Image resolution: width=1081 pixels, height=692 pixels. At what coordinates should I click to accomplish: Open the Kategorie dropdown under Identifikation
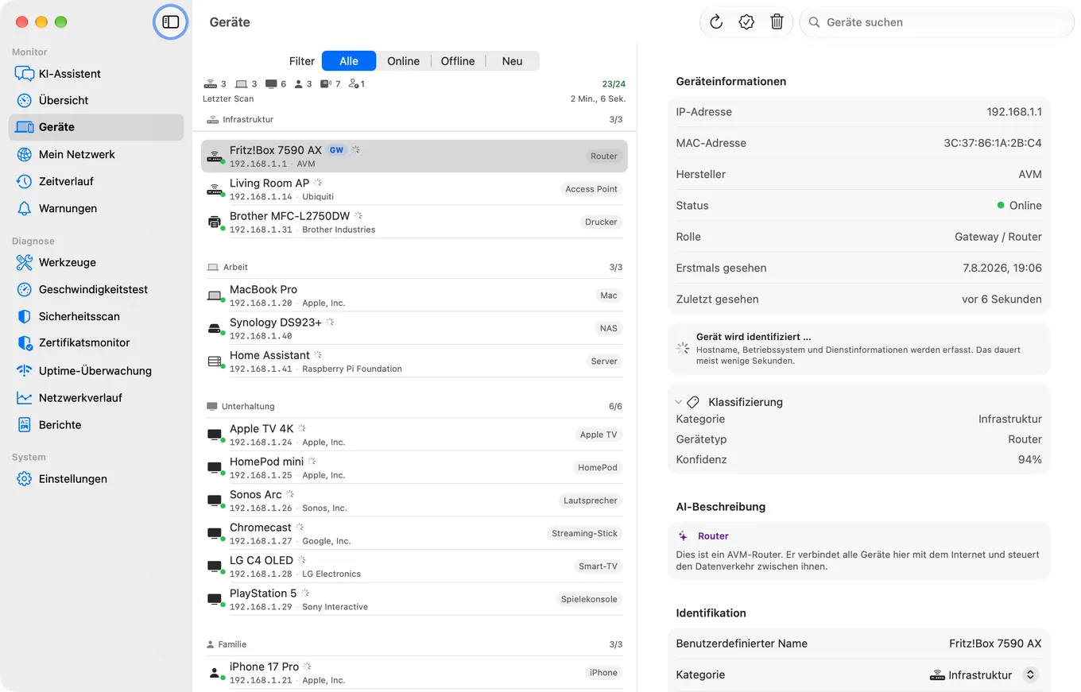click(x=1030, y=675)
